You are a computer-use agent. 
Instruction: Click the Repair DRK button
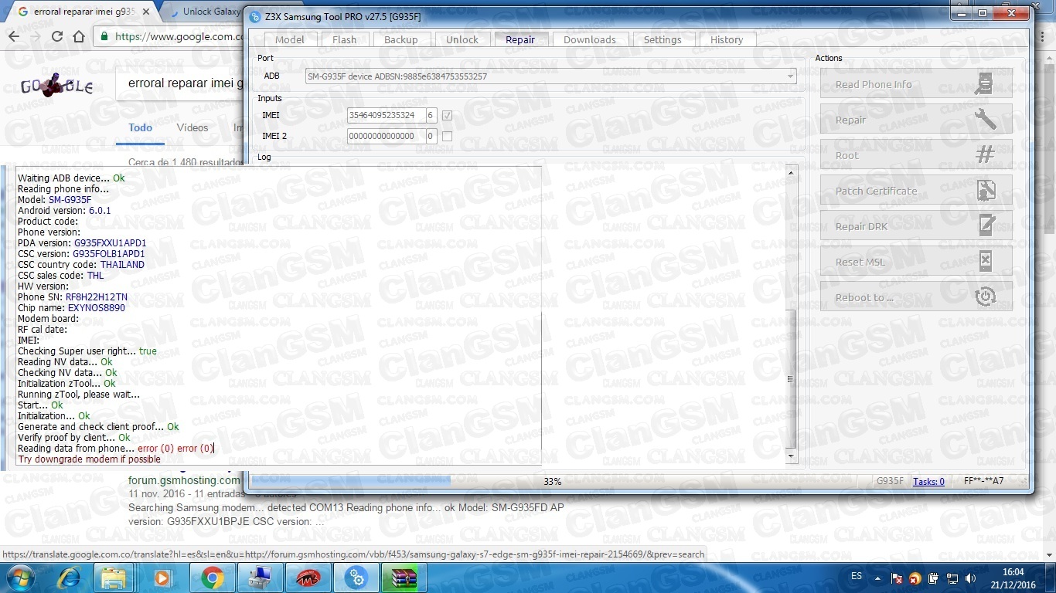click(916, 226)
